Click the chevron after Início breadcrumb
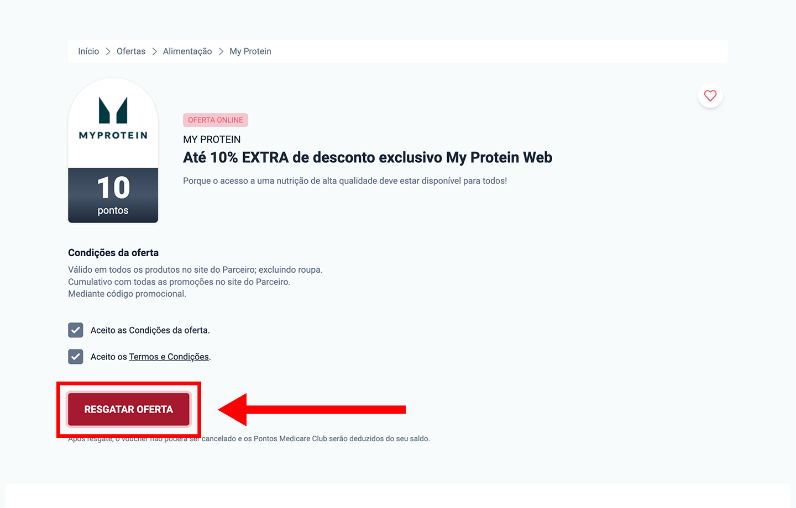The height and width of the screenshot is (508, 796). point(108,51)
